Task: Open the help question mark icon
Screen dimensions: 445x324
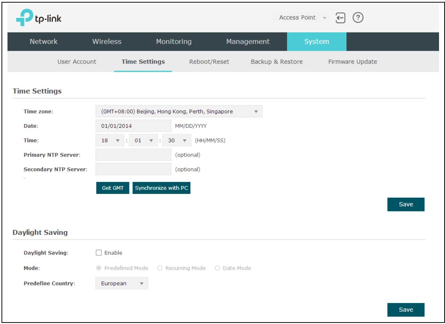Action: tap(358, 18)
